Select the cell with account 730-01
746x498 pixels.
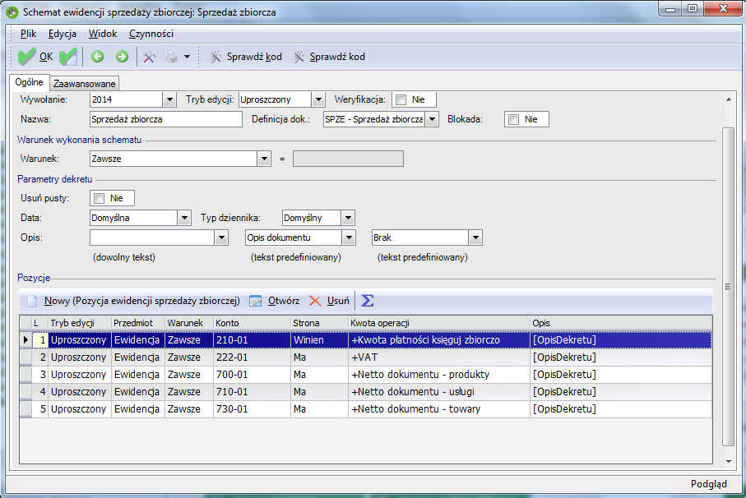coord(253,409)
